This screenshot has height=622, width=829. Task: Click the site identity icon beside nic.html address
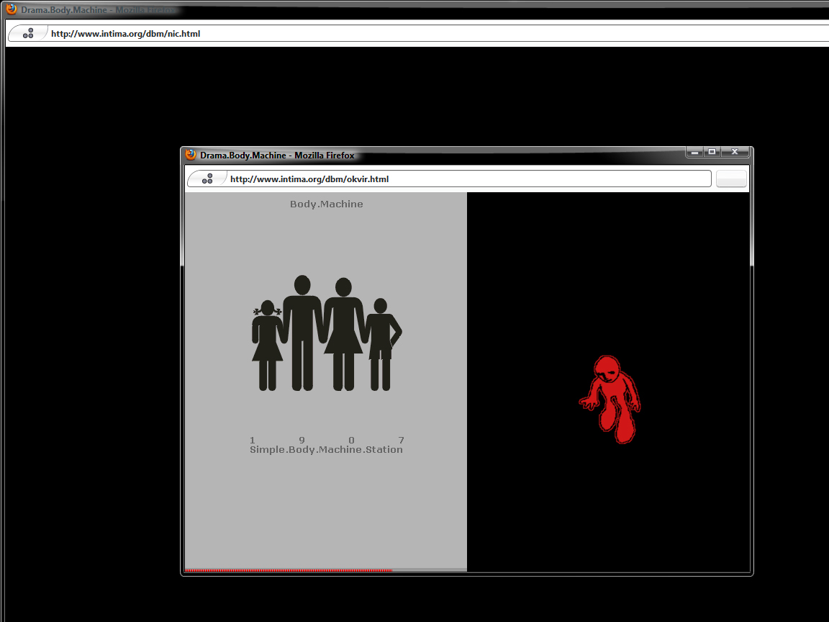(x=28, y=33)
